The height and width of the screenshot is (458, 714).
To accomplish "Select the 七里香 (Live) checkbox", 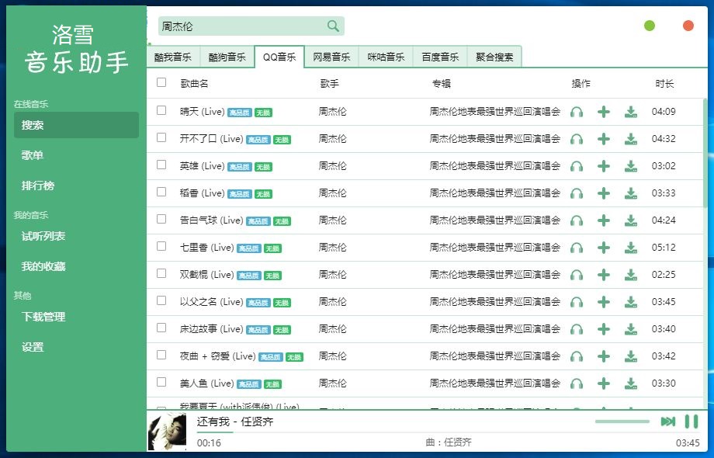I will pyautogui.click(x=161, y=246).
